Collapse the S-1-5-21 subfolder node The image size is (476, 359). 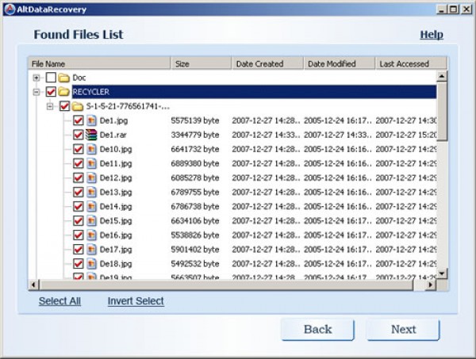(x=50, y=106)
